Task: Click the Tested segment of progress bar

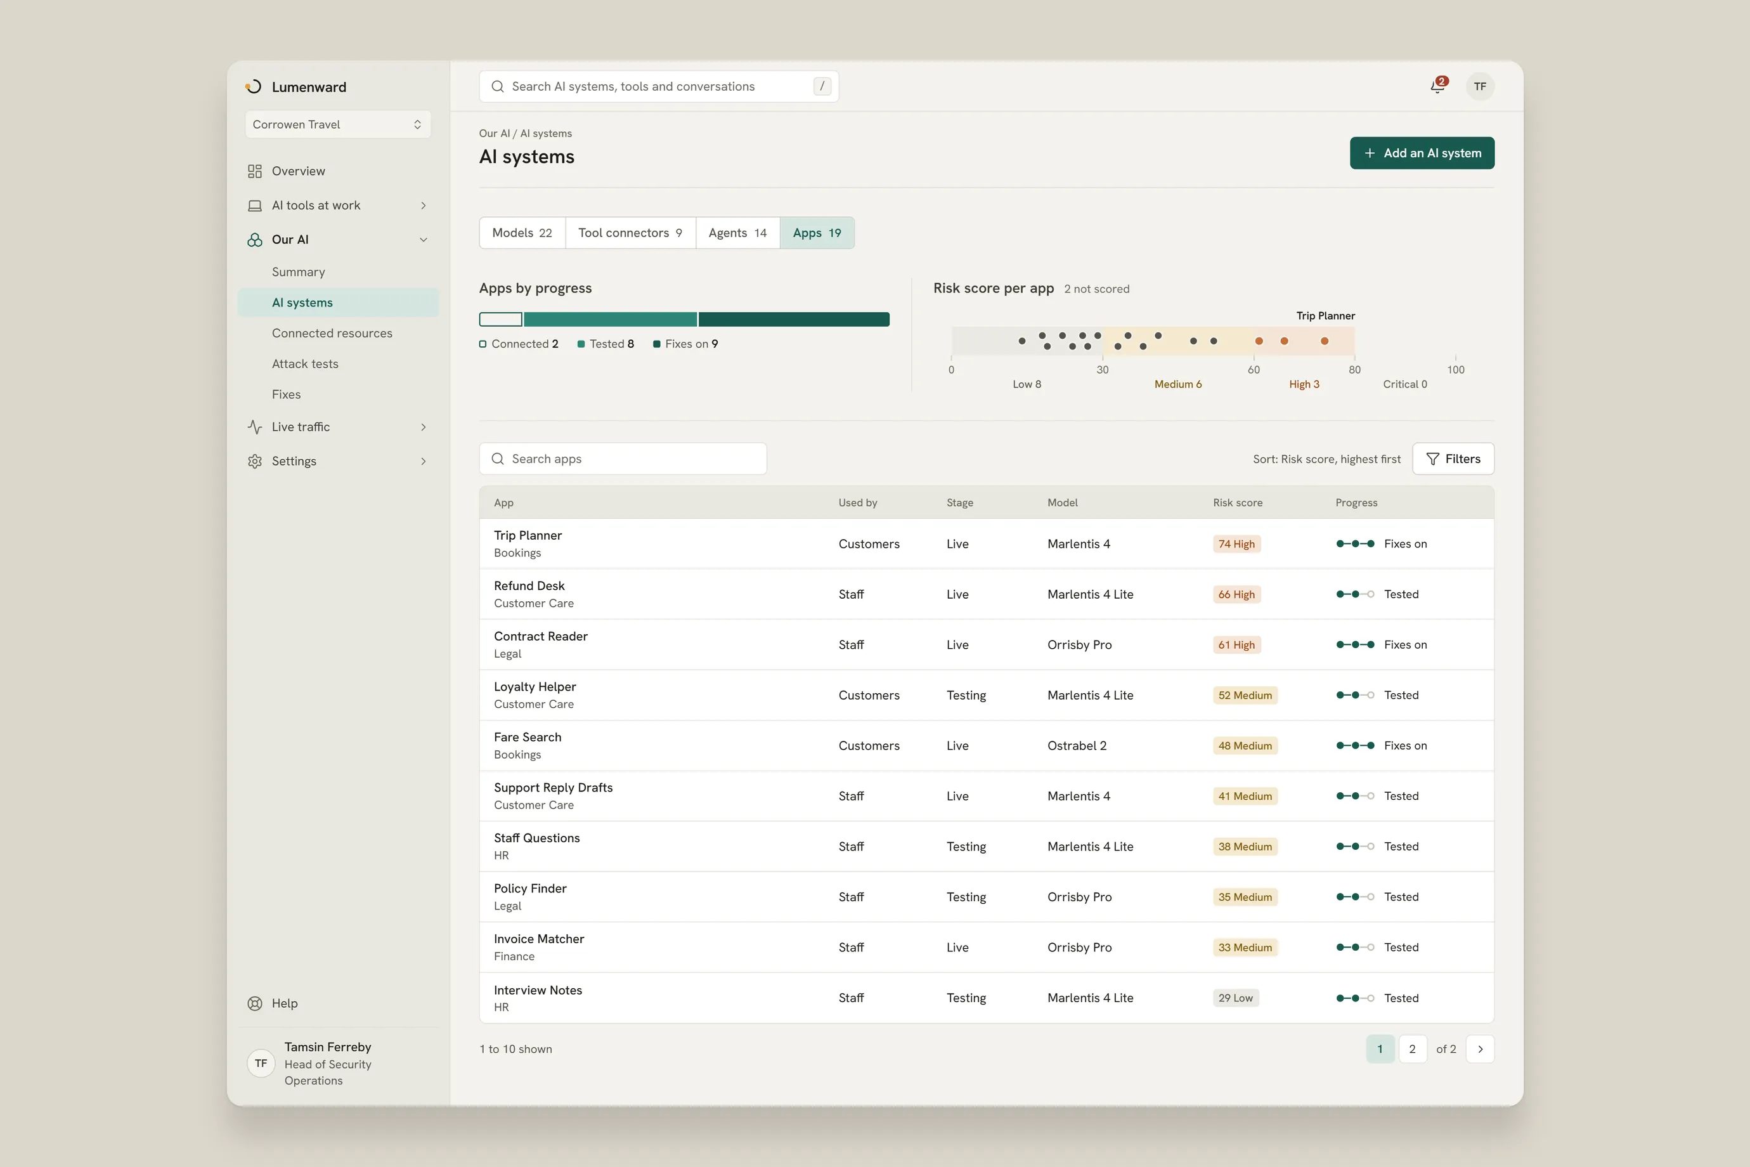Action: tap(610, 319)
